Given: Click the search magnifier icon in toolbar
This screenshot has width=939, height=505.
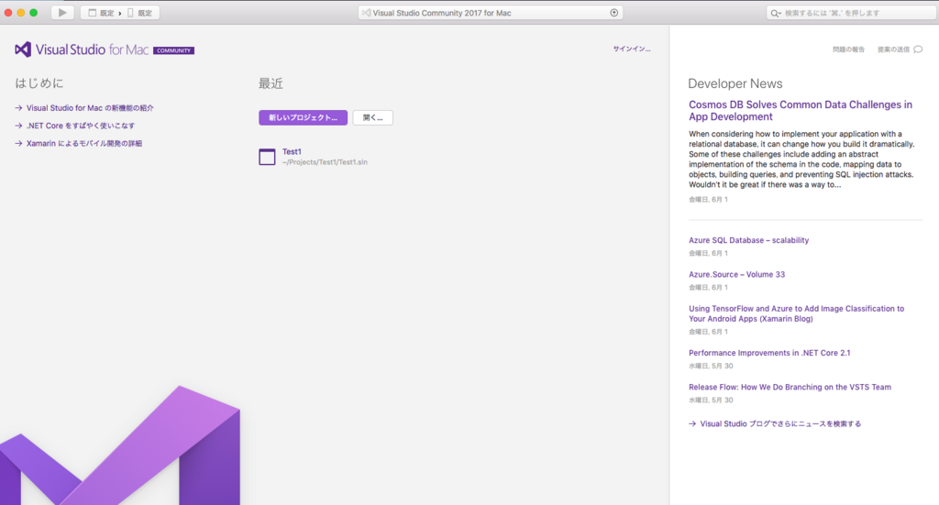Looking at the screenshot, I should point(776,13).
